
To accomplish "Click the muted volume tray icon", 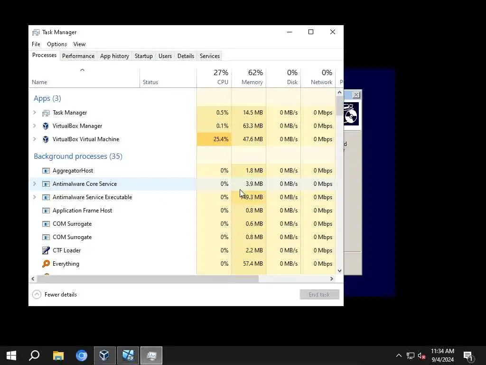I will 421,355.
